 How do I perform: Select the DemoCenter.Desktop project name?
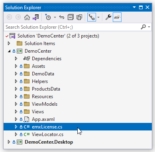[49, 142]
